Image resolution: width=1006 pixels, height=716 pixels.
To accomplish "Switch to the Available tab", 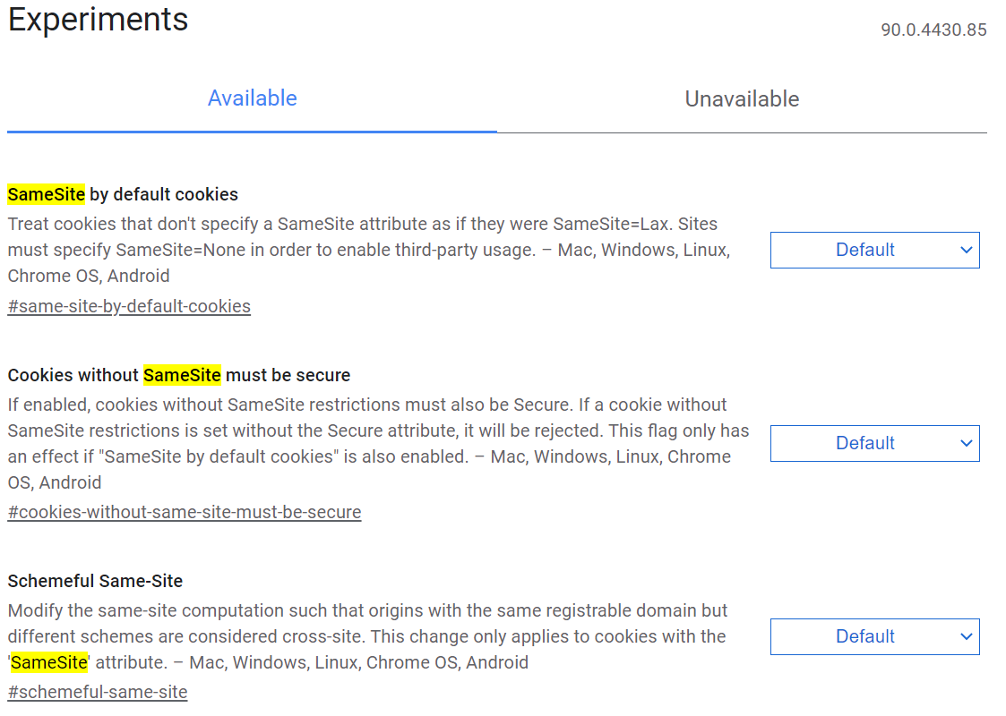I will (x=252, y=98).
